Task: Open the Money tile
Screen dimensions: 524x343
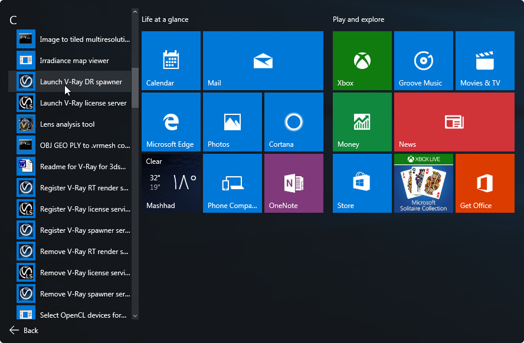Action: pos(362,122)
